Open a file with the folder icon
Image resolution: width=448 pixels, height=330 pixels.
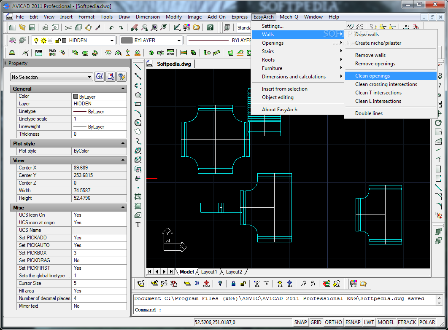click(22, 27)
